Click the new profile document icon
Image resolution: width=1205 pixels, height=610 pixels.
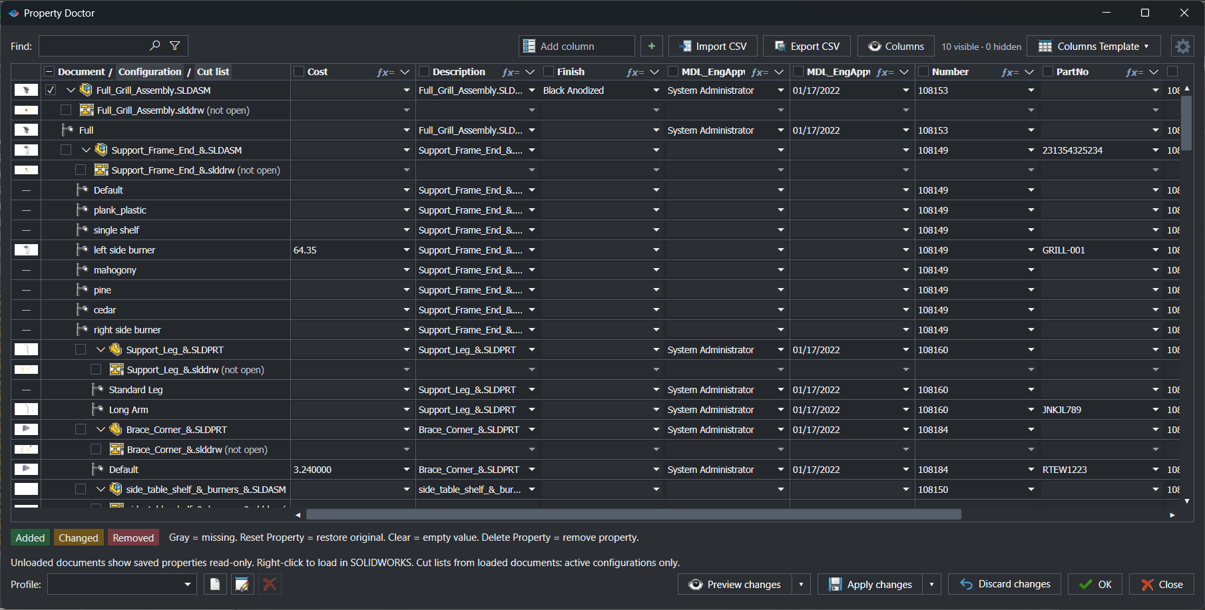pos(215,584)
